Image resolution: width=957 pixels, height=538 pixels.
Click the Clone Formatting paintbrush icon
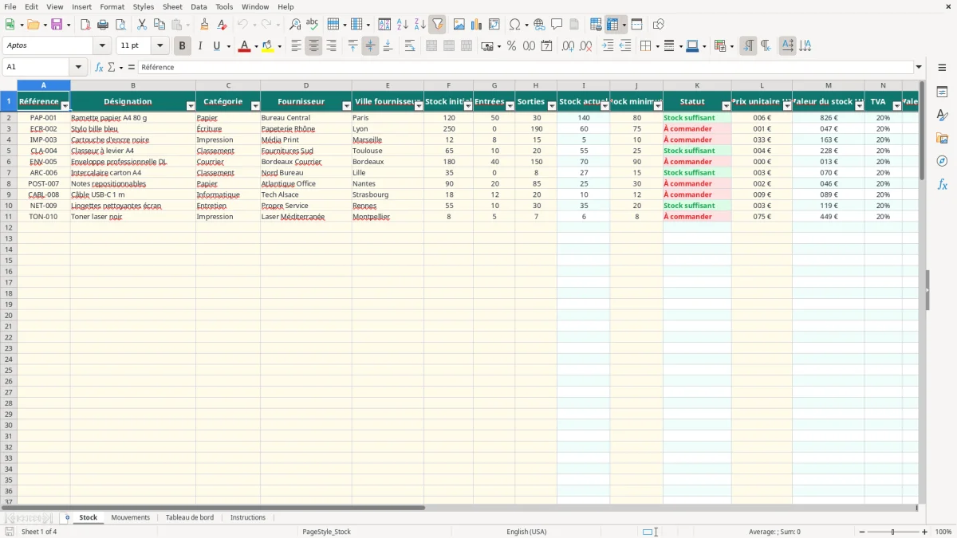(205, 25)
